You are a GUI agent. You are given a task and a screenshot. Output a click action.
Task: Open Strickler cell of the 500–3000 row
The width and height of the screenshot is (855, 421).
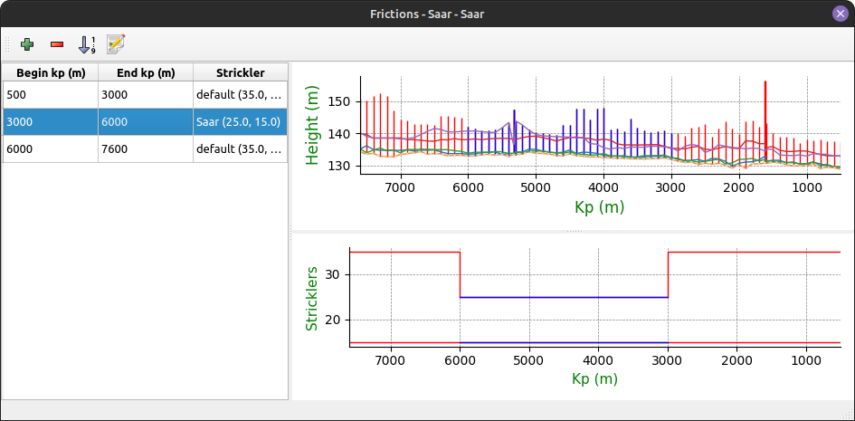click(x=240, y=95)
